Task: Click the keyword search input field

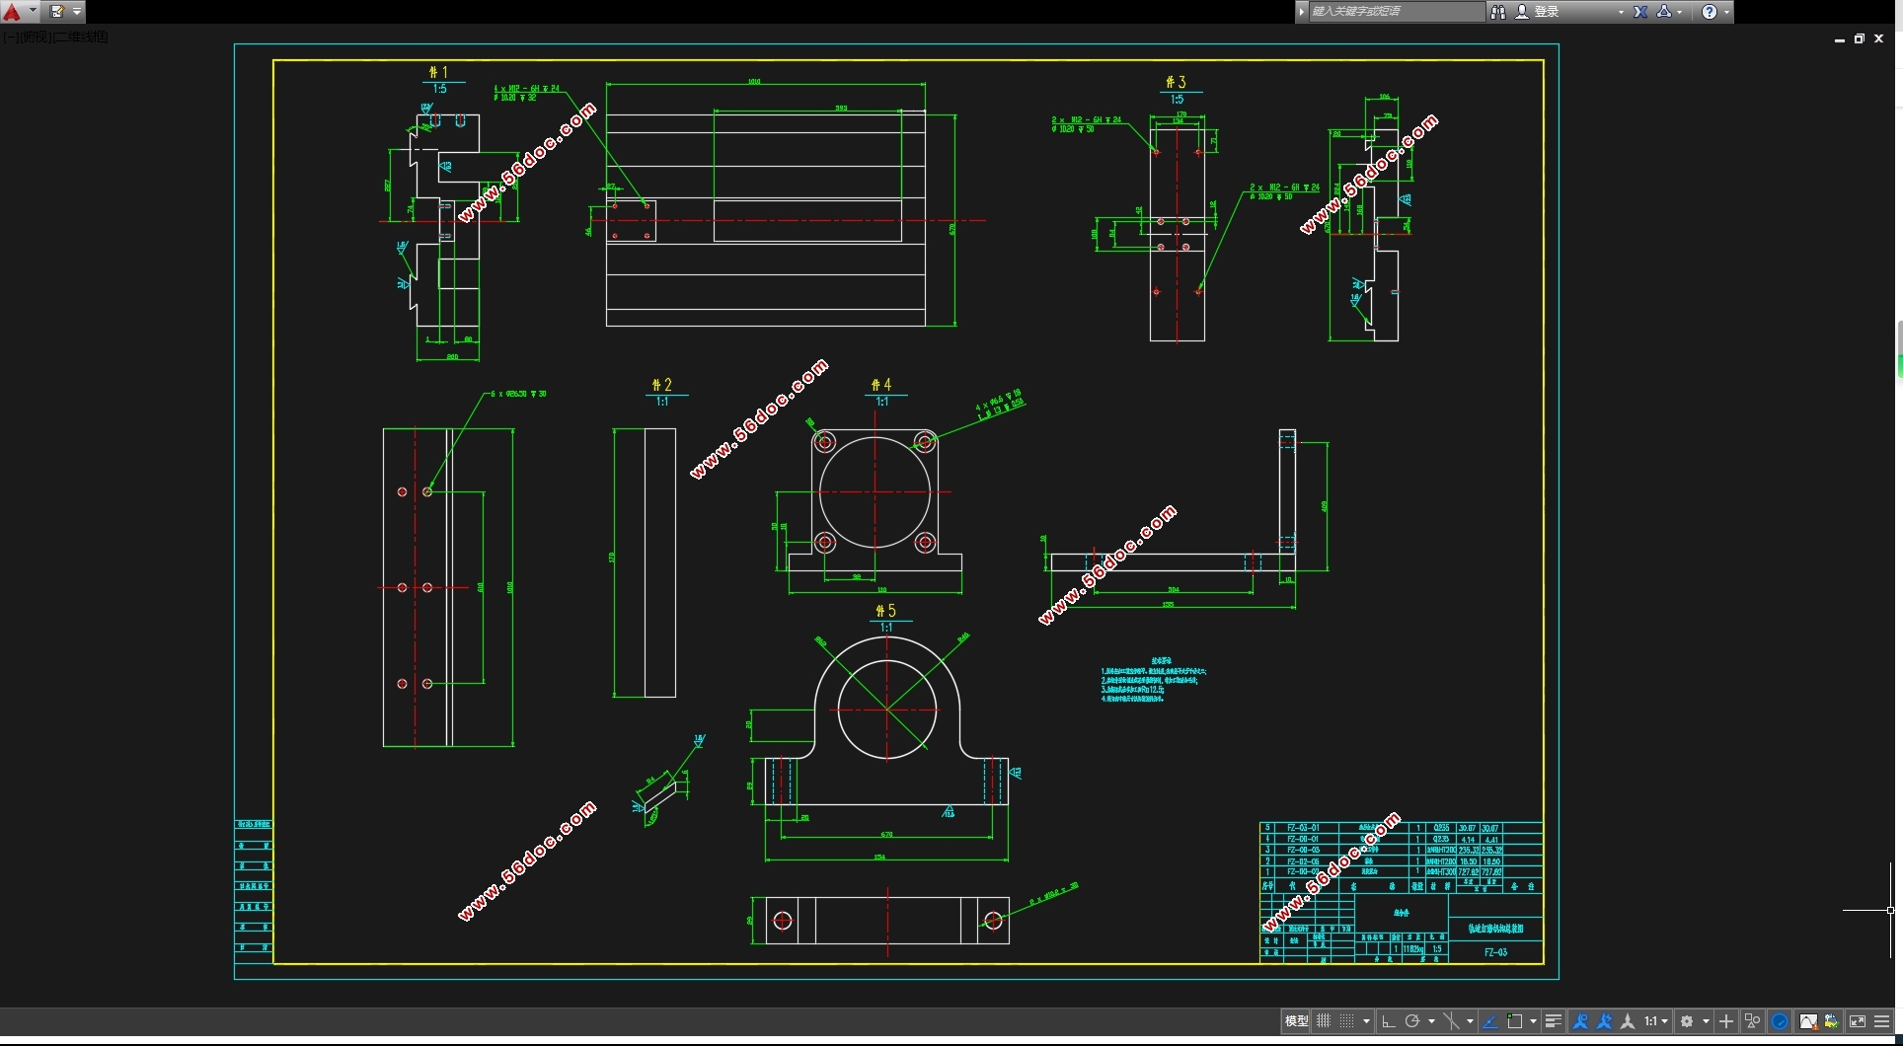Action: (x=1396, y=12)
